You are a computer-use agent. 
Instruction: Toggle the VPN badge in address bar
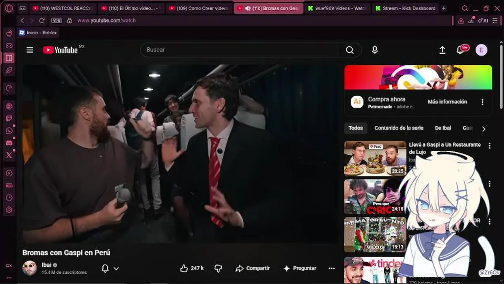57,21
